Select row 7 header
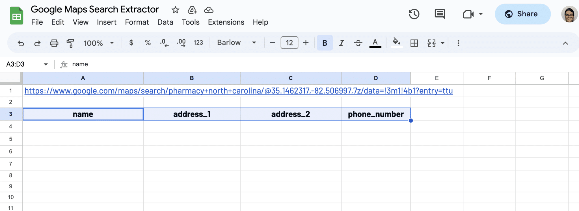The height and width of the screenshot is (211, 579). (11, 164)
